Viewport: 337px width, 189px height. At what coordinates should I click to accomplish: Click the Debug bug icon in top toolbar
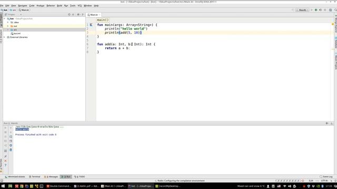click(316, 10)
